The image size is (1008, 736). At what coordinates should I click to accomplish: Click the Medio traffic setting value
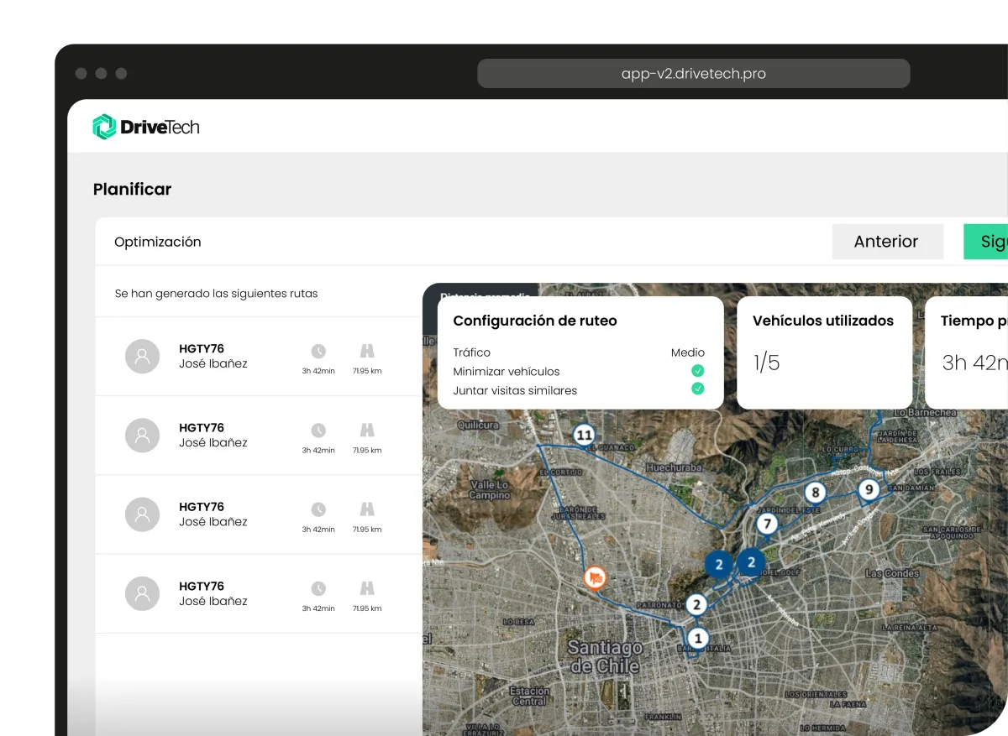pos(687,352)
